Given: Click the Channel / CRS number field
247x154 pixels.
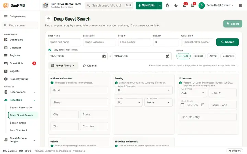Looking at the screenshot, I should coord(198,42).
